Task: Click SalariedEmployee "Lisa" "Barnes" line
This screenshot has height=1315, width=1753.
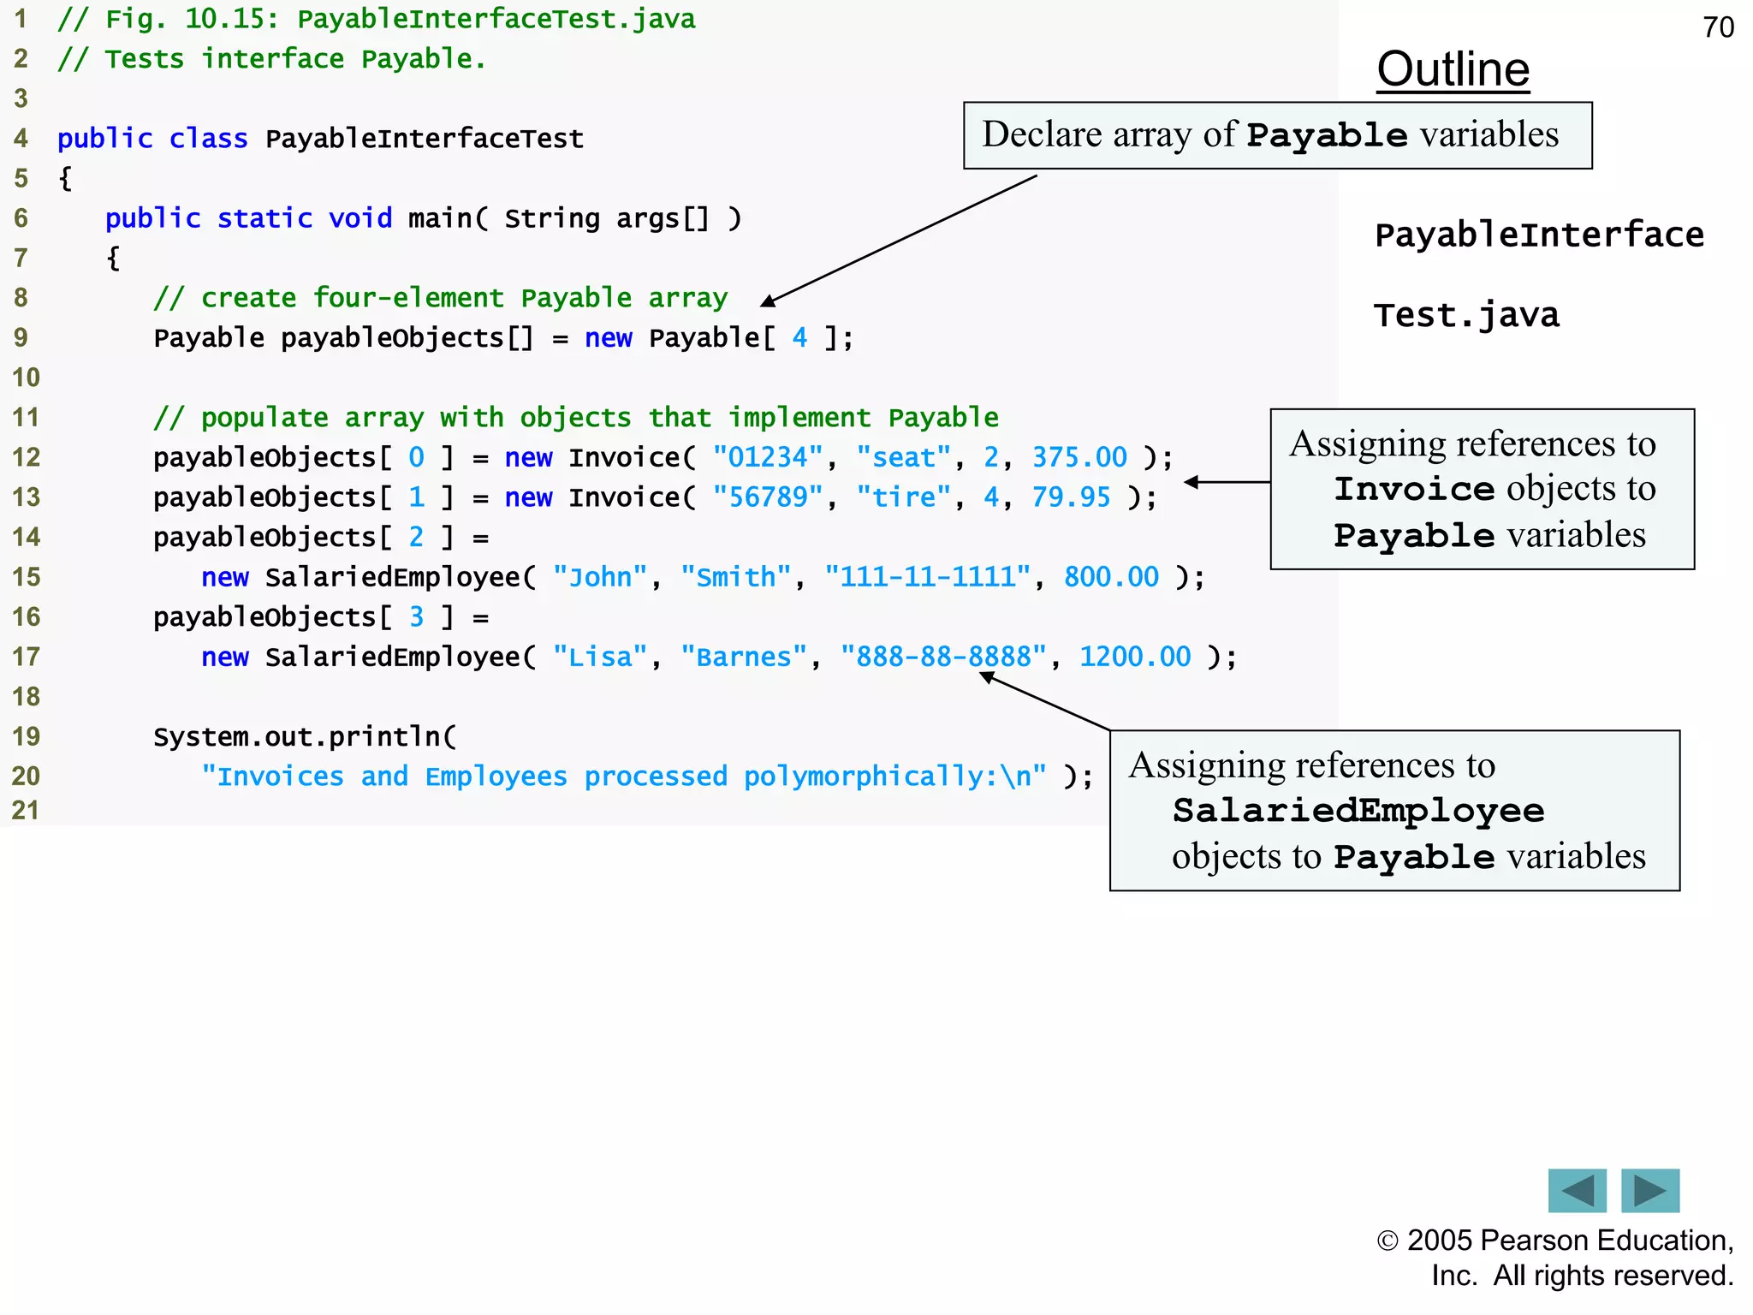Action: (719, 657)
